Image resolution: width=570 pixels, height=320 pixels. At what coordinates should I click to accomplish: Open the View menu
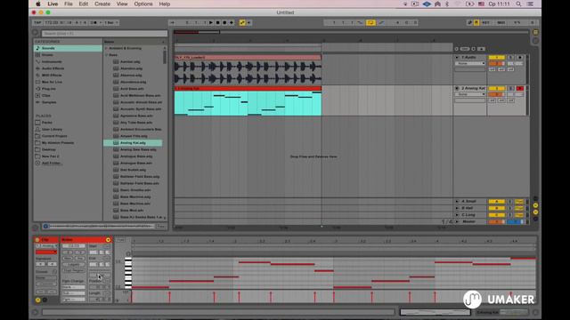[x=122, y=4]
